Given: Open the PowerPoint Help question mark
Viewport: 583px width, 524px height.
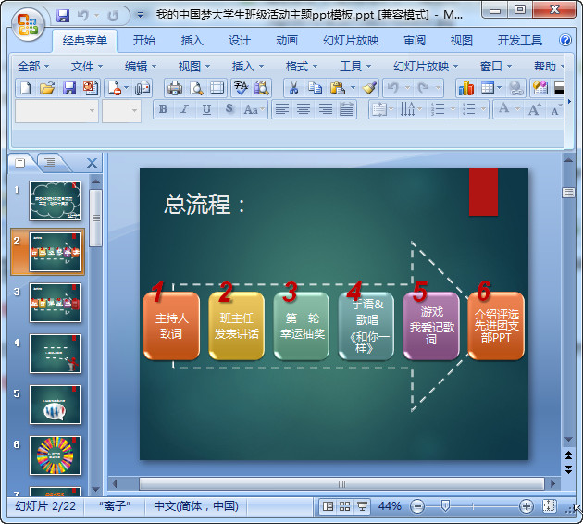Looking at the screenshot, I should point(565,40).
